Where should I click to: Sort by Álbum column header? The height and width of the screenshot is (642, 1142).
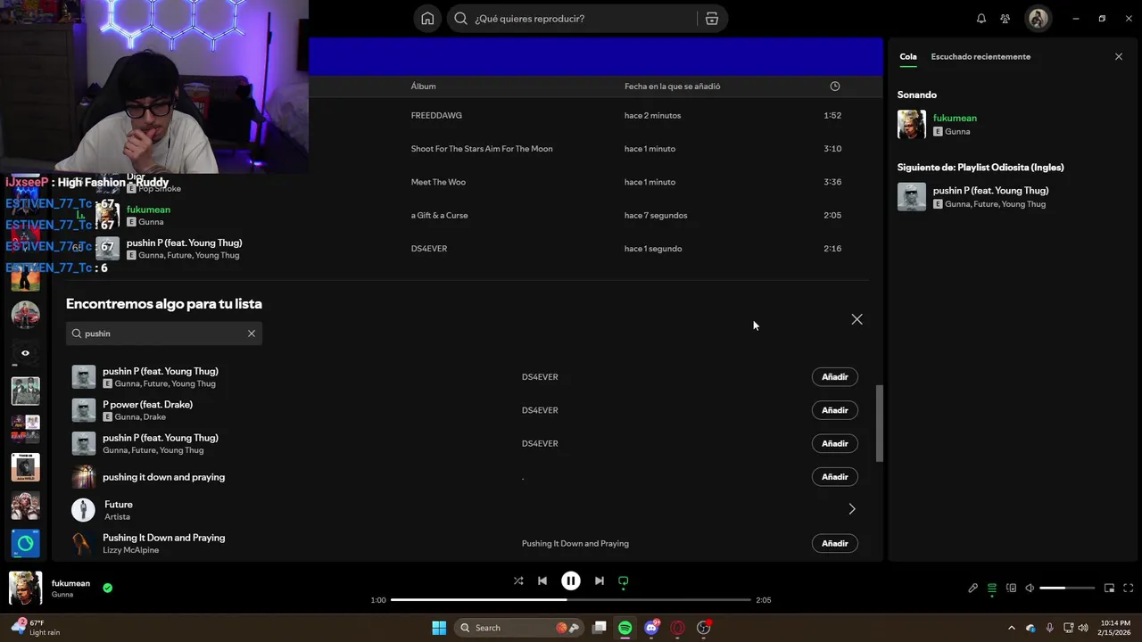(x=423, y=86)
